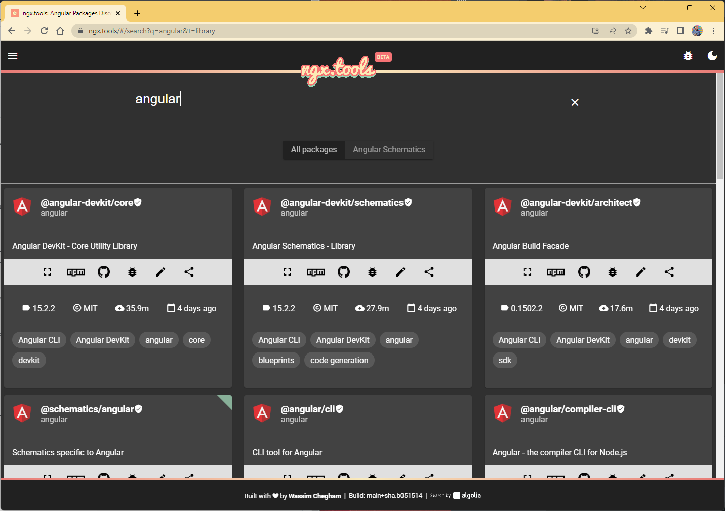Click the core keyword chip
This screenshot has width=725, height=511.
pyautogui.click(x=196, y=340)
